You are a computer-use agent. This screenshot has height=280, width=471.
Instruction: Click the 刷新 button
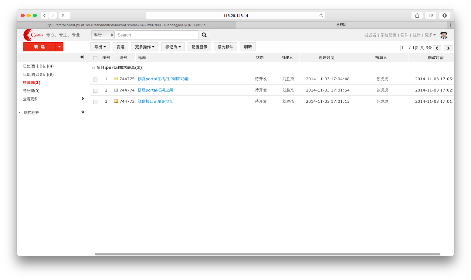pos(248,47)
